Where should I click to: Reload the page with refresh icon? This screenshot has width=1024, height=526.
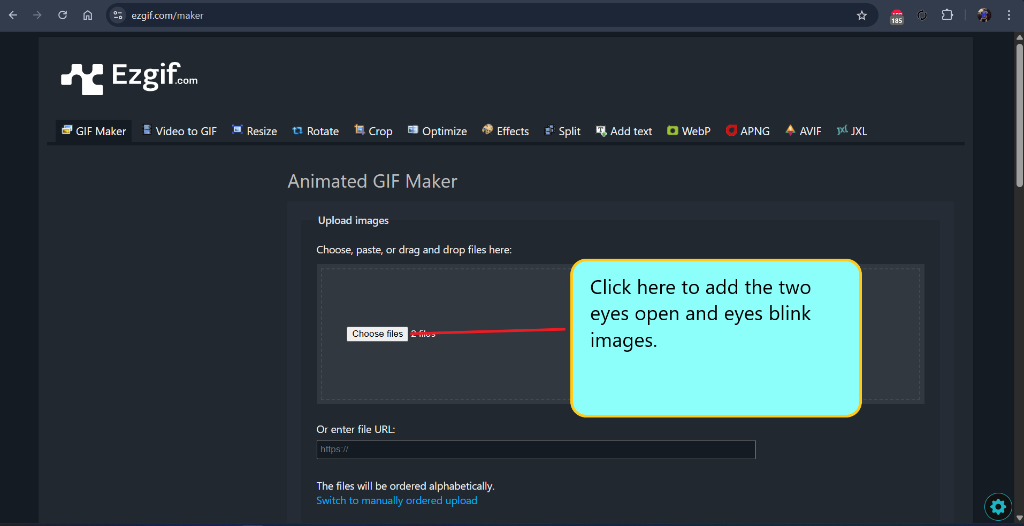point(63,16)
